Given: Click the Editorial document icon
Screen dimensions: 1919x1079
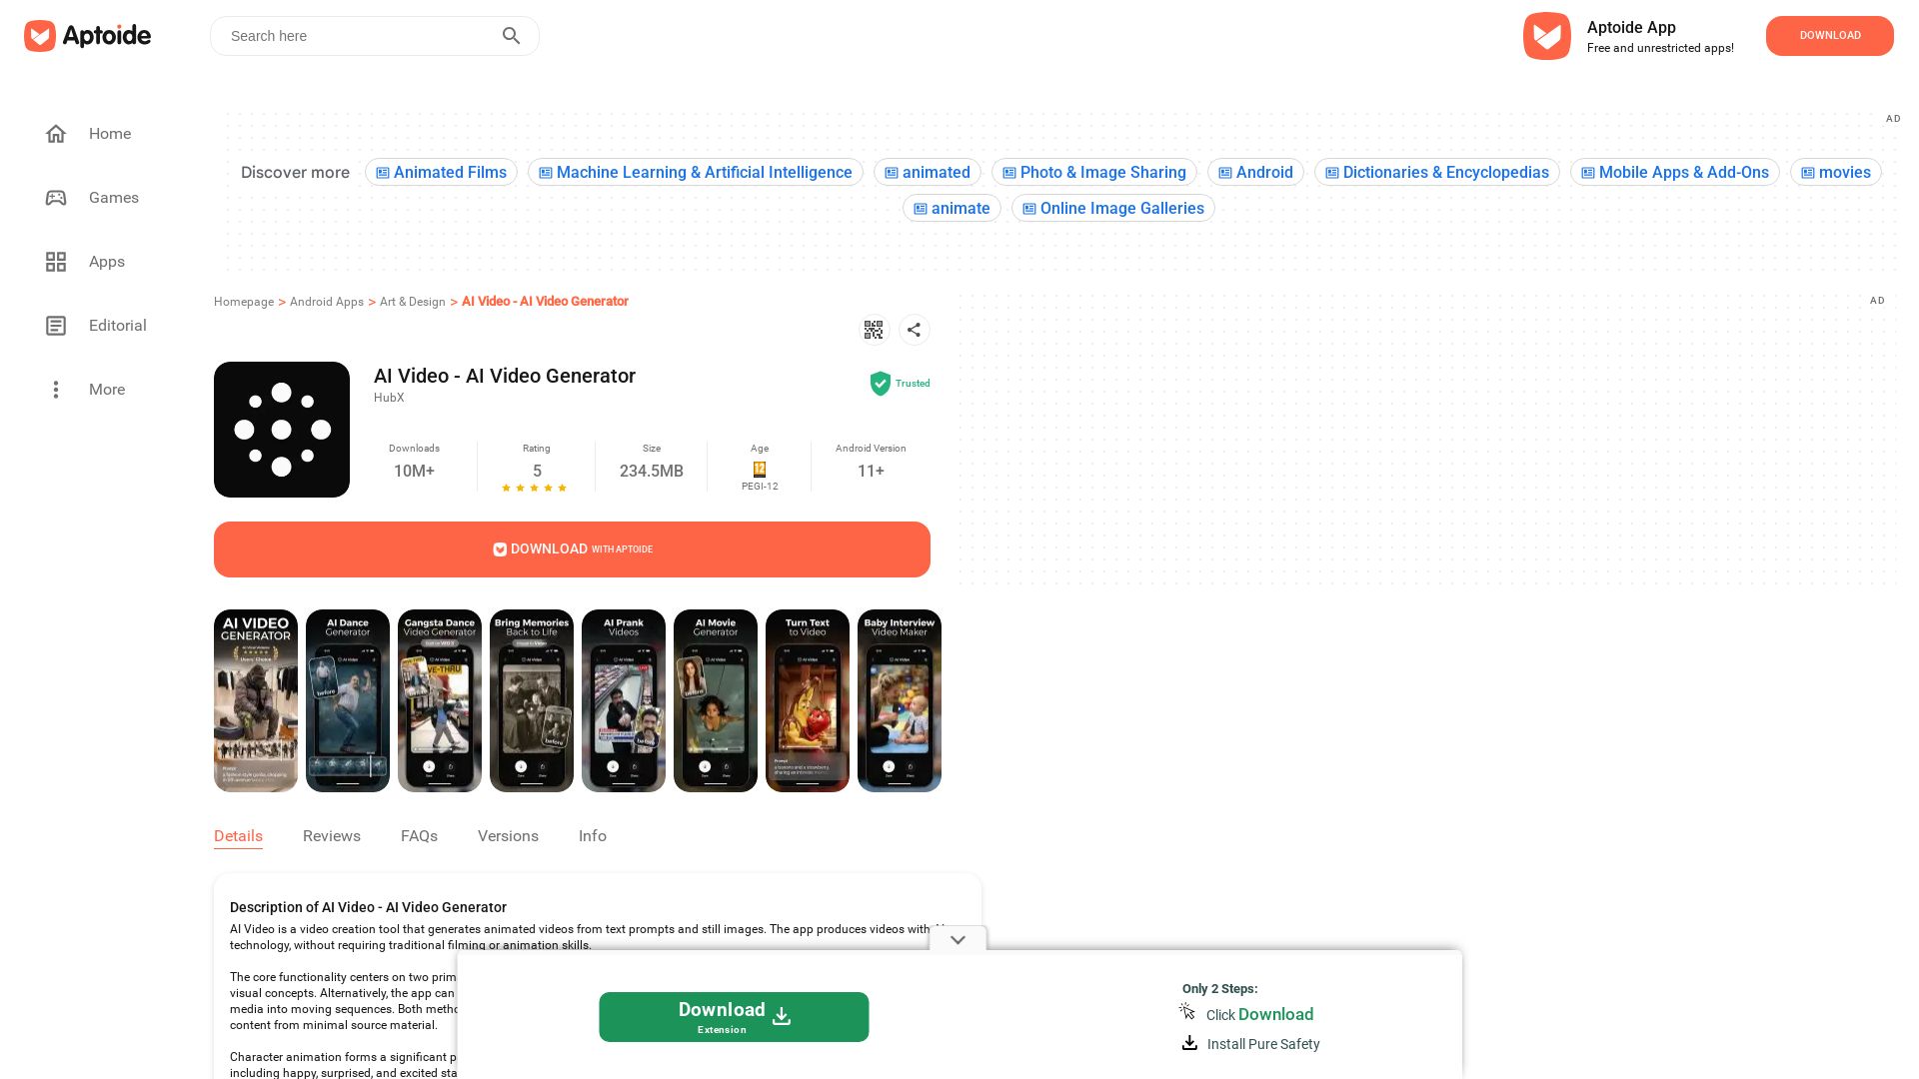Looking at the screenshot, I should point(56,326).
